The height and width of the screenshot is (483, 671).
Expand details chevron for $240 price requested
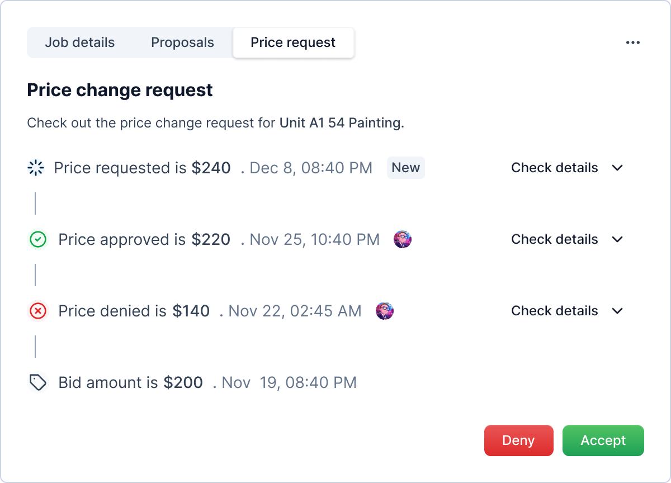pyautogui.click(x=617, y=168)
